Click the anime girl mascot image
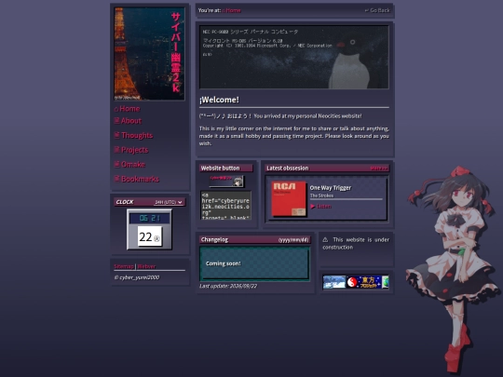Viewport: 503px width, 377px height. (x=453, y=269)
